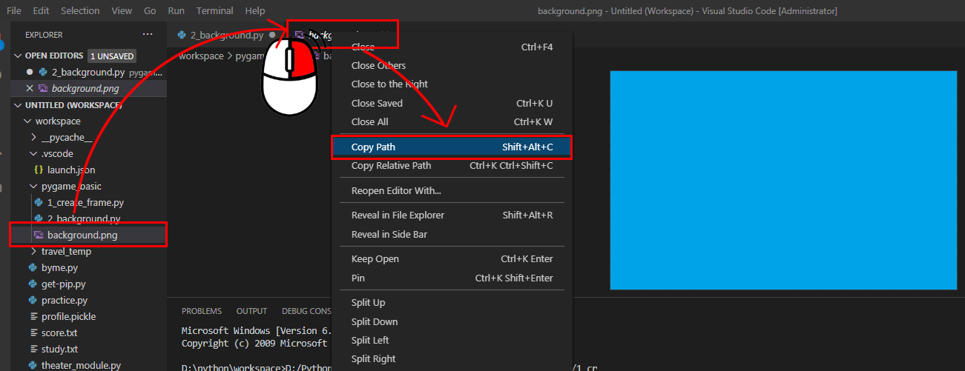Open the Run menu
This screenshot has width=965, height=371.
tap(177, 10)
